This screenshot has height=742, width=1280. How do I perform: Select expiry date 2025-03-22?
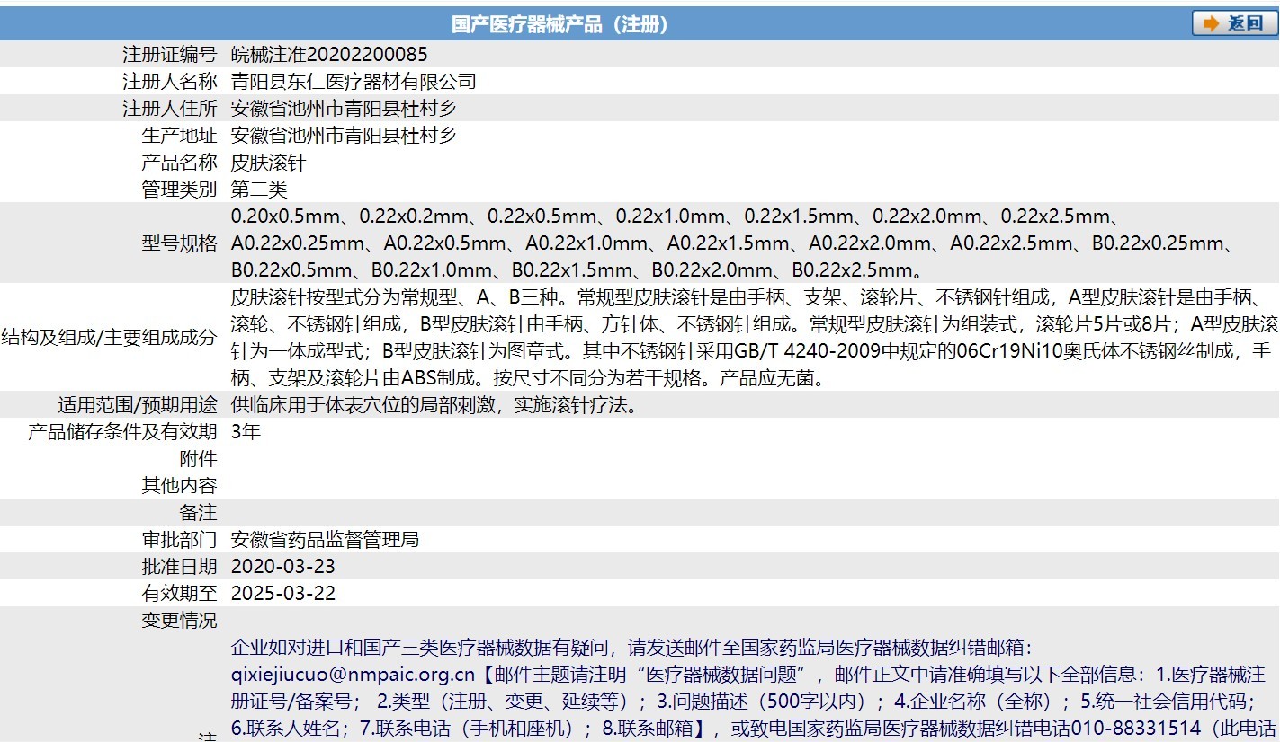point(282,594)
